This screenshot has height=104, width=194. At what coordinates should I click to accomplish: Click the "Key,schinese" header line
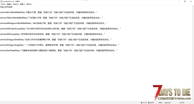[6, 7]
